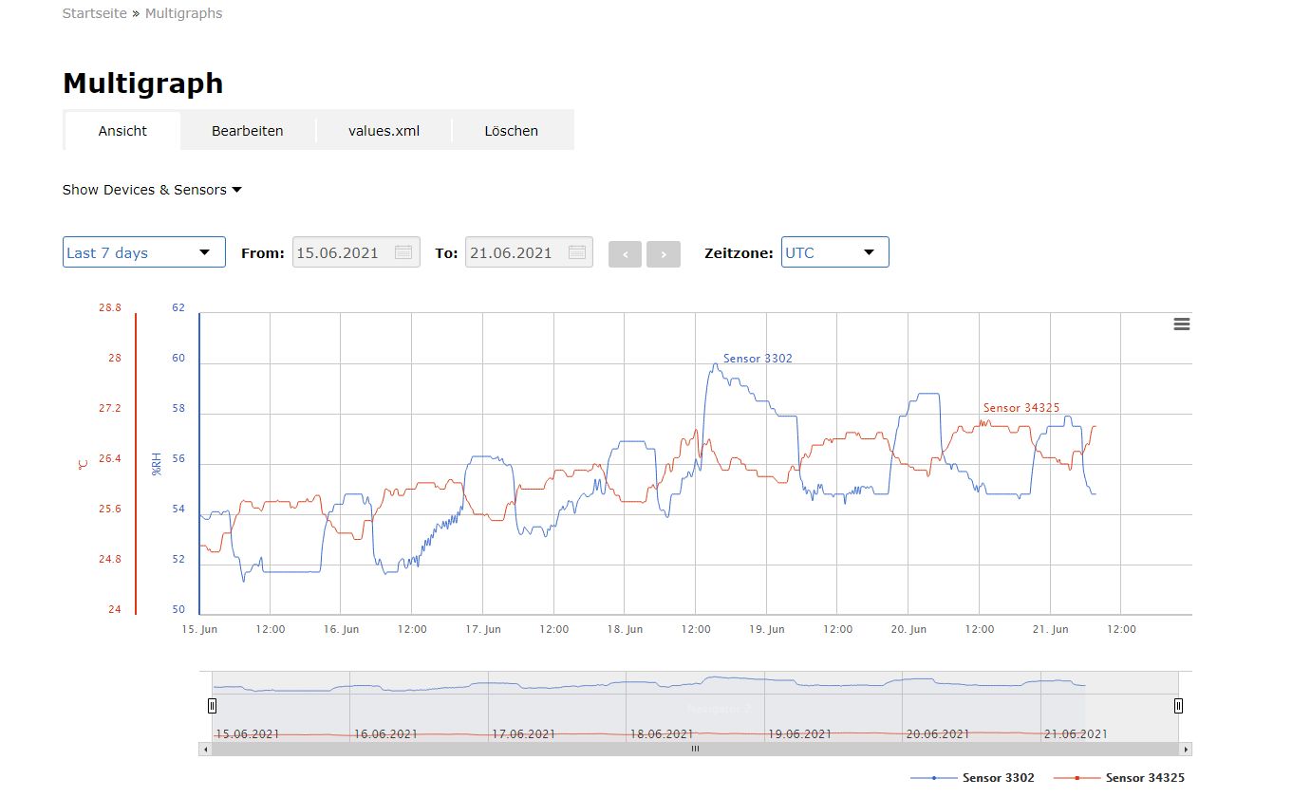Click the navigator horizontal scrollbar thumb

coord(695,749)
